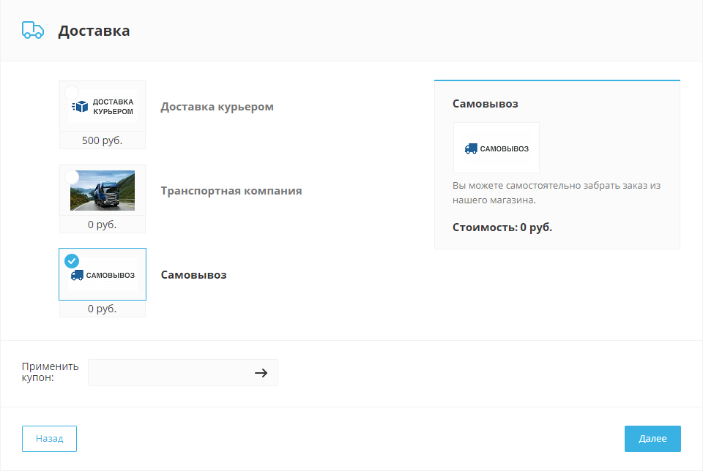Click the Стоимость: 0 руб. text

click(x=502, y=227)
